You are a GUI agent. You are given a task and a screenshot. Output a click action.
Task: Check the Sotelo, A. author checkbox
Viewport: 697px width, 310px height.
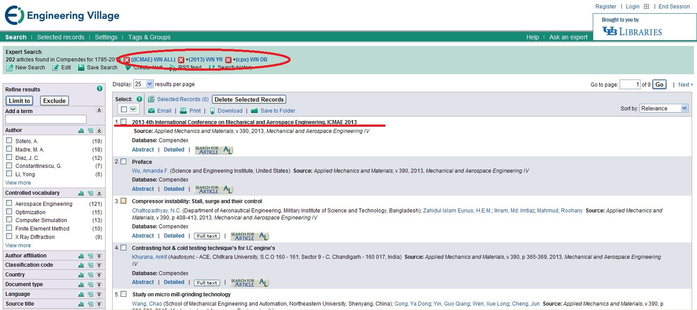pyautogui.click(x=9, y=140)
